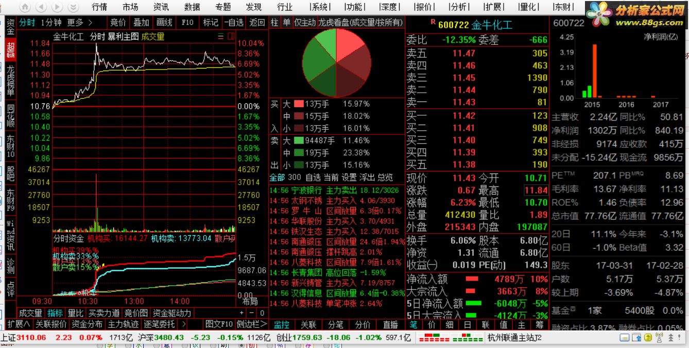Open the 分析 menu
This screenshot has width=689, height=348.
(x=459, y=7)
